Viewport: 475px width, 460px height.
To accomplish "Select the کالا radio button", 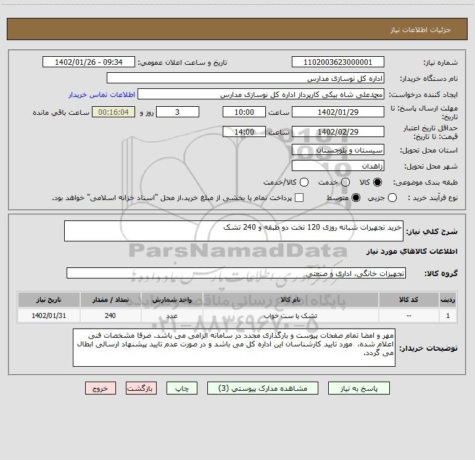I will tap(378, 182).
